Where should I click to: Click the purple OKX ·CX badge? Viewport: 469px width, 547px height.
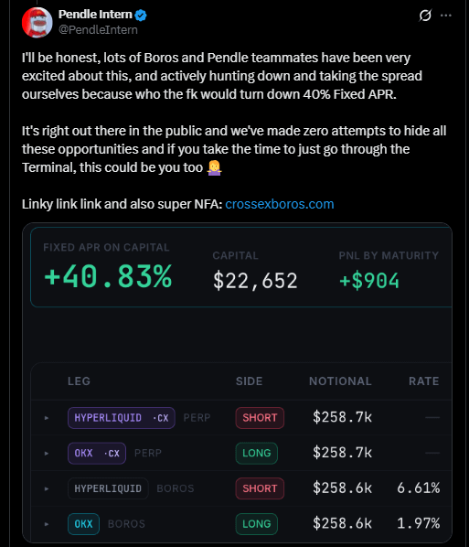coord(97,453)
